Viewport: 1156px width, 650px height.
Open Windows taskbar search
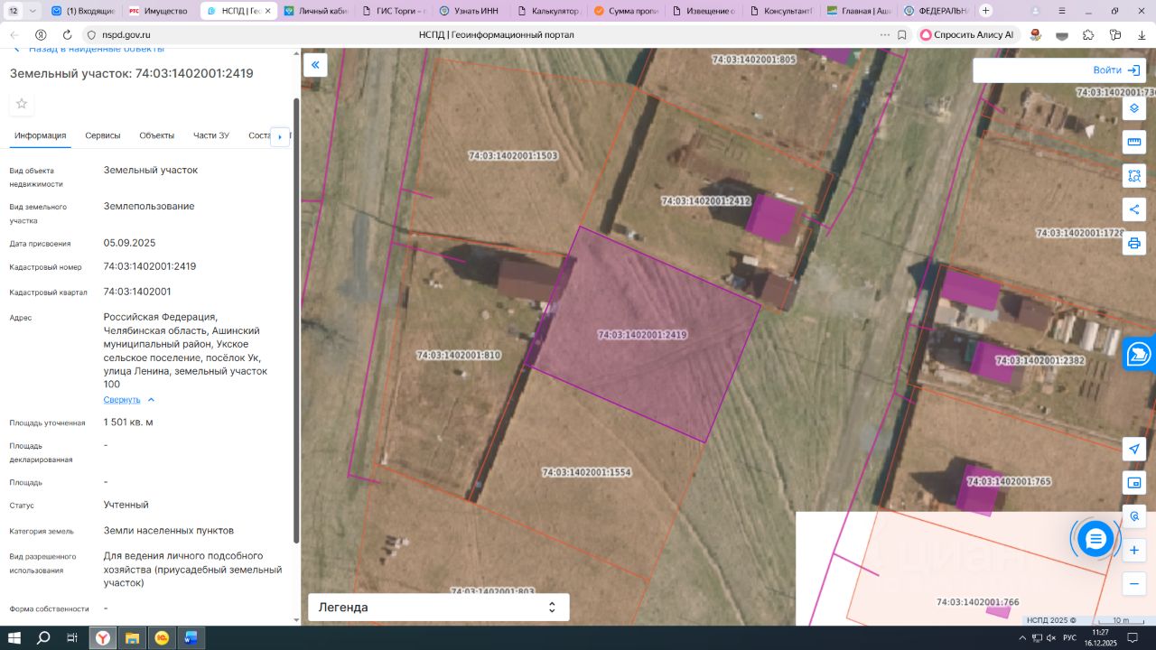(x=43, y=638)
